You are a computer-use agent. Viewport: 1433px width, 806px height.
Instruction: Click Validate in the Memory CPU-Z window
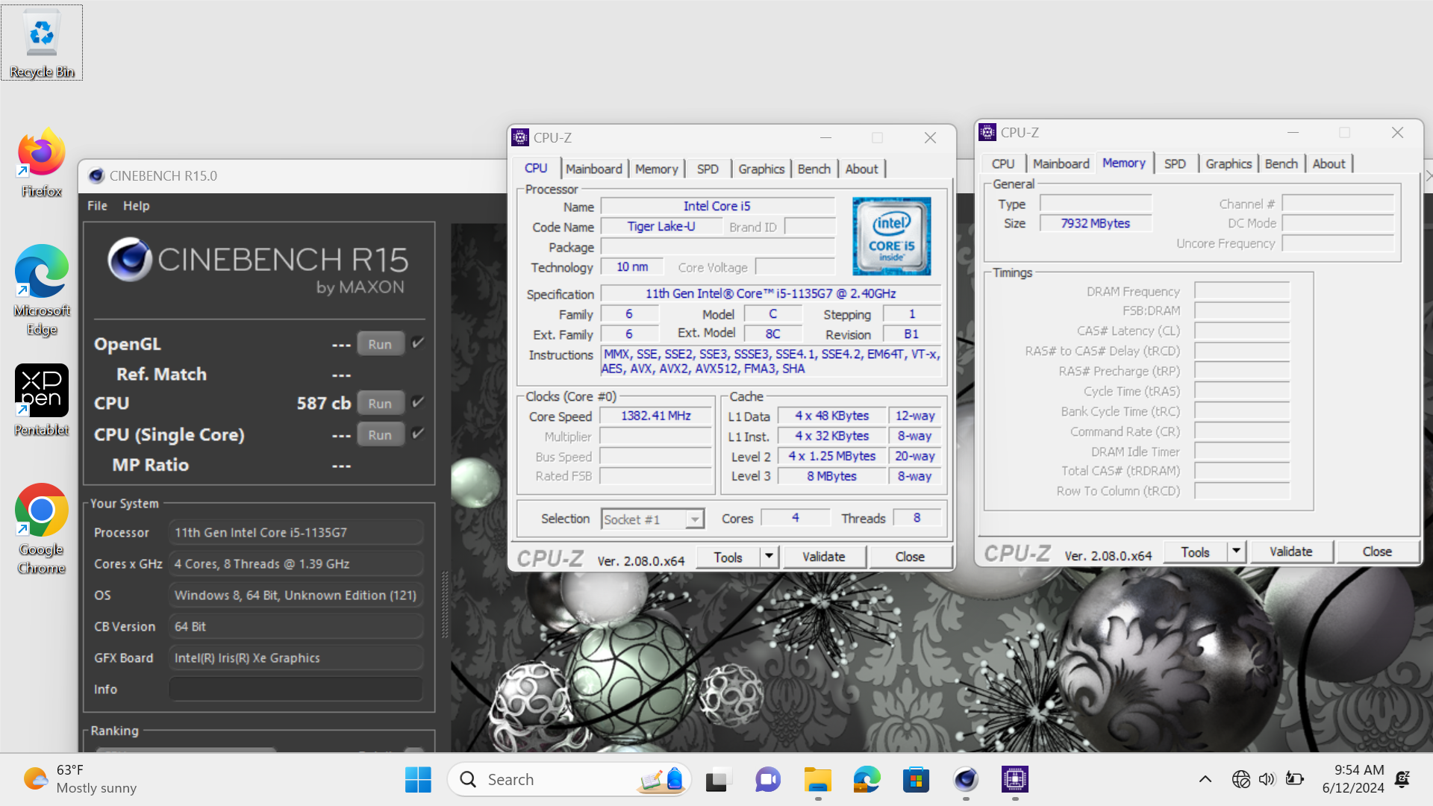(1291, 551)
